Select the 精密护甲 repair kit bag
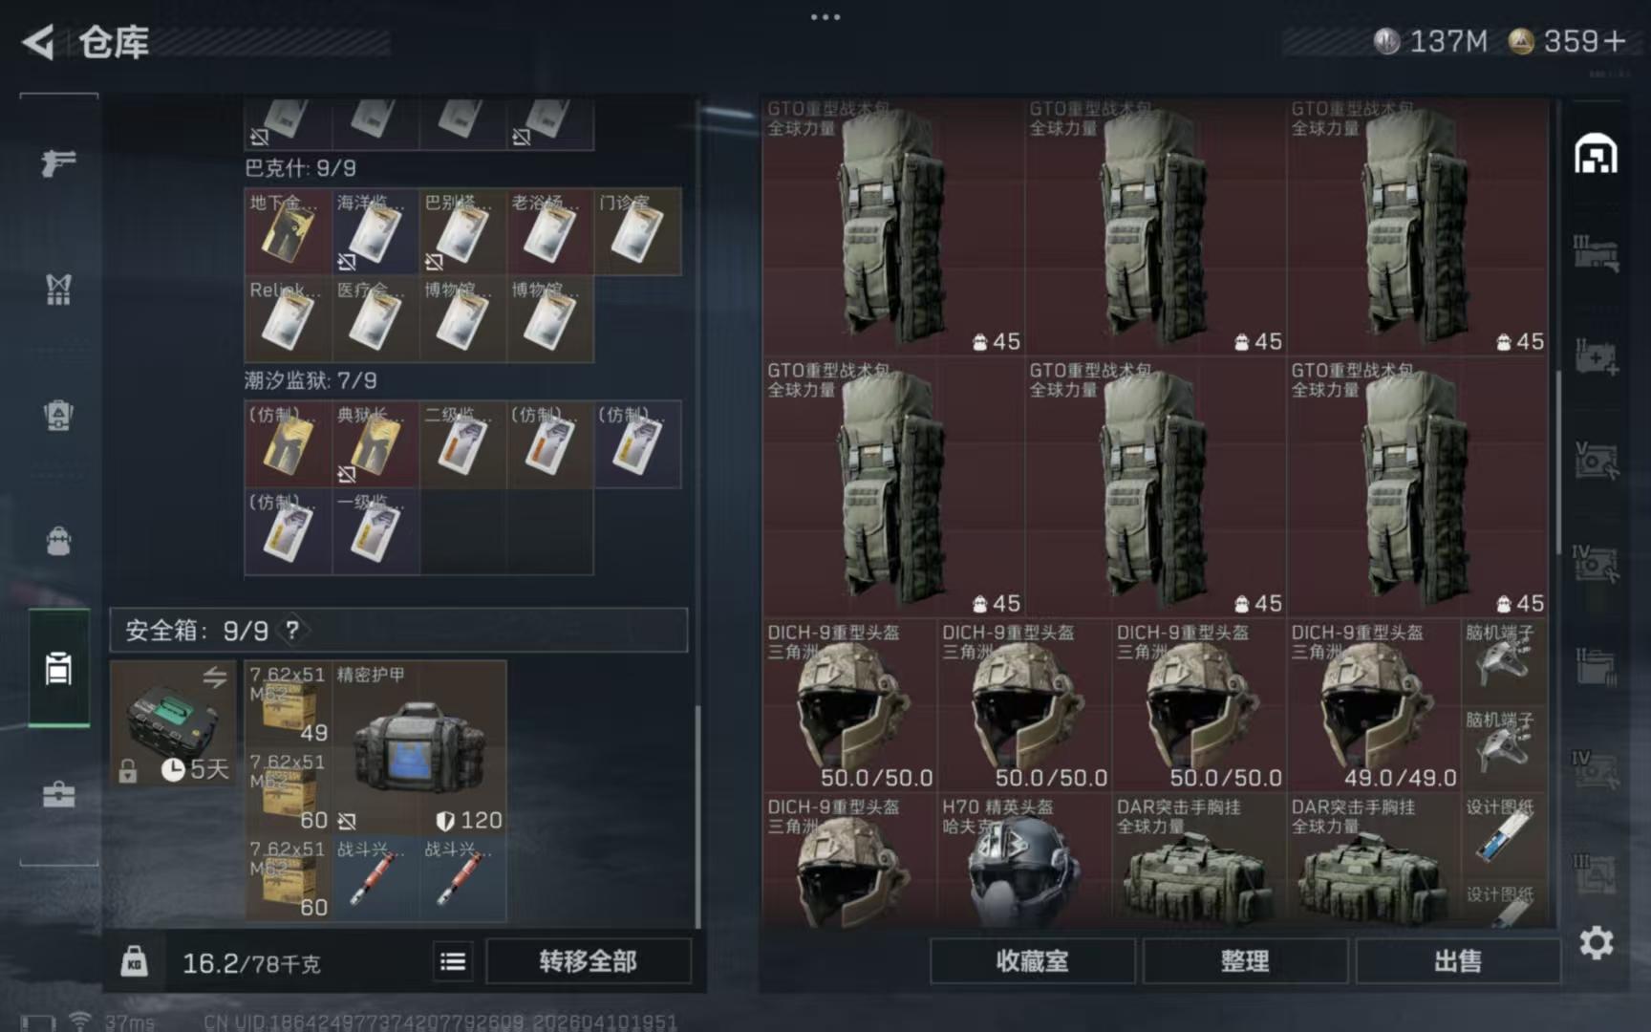The width and height of the screenshot is (1651, 1032). coord(418,747)
